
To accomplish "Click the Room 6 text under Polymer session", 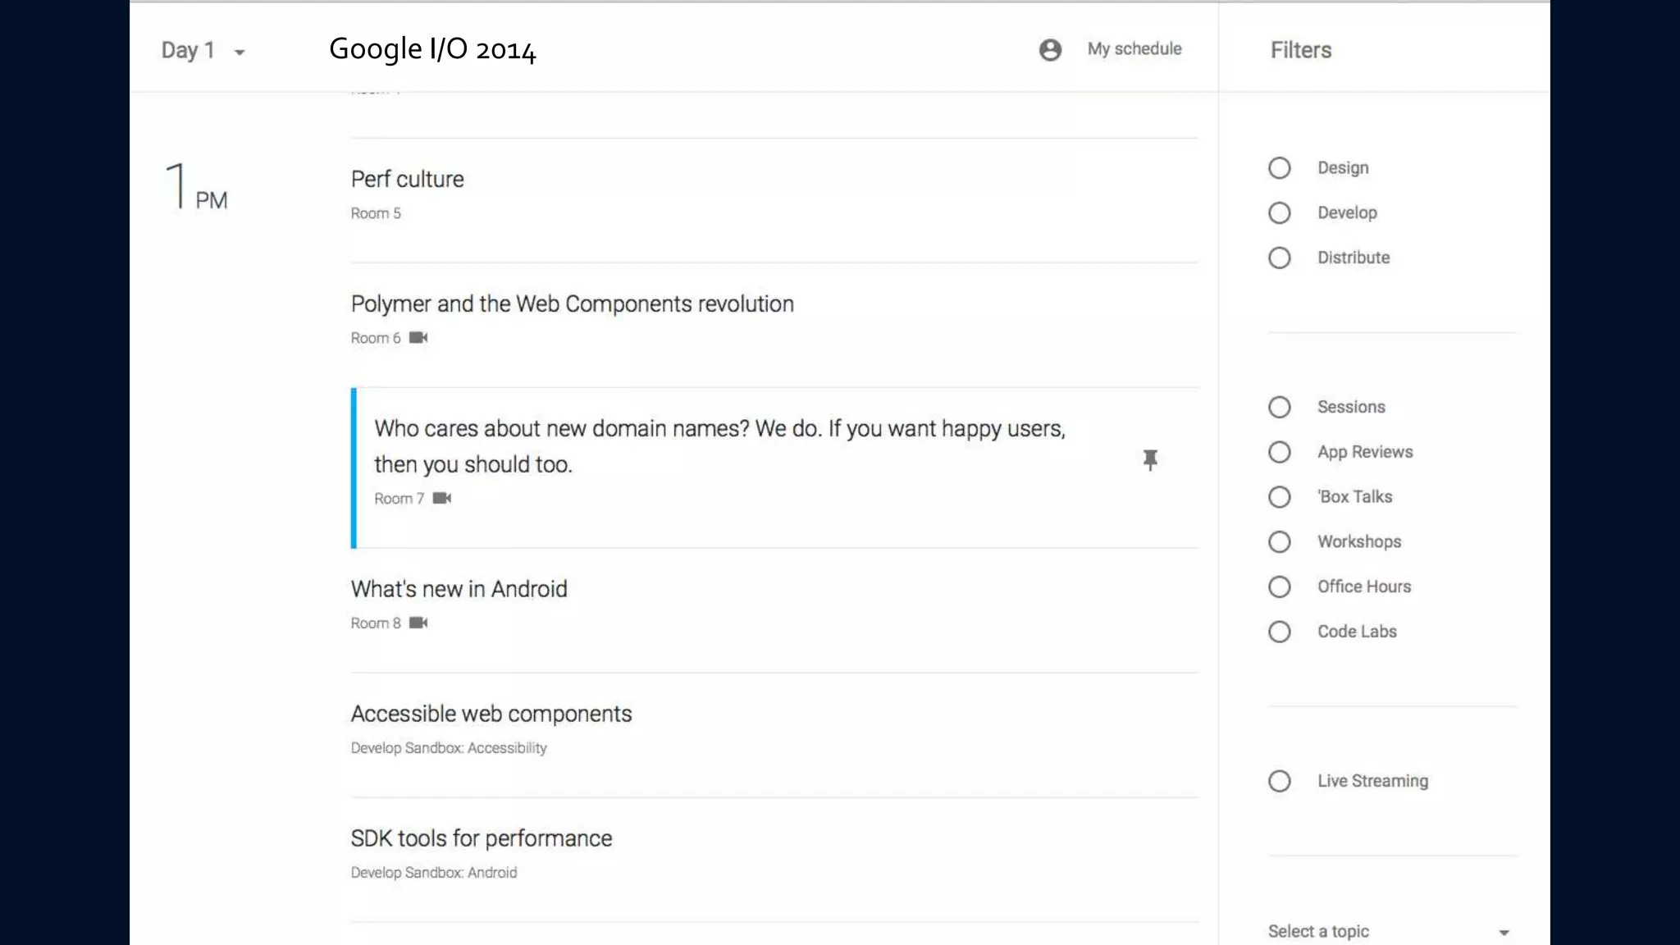I will [376, 338].
